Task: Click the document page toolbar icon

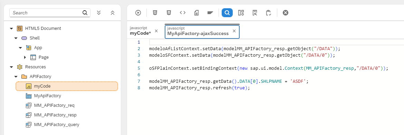Action: tap(196, 13)
